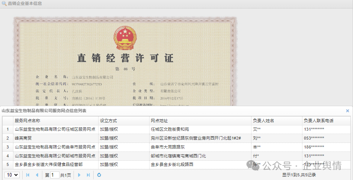Click the address 兖州区沿新世纪路东侧营业房向西开门北起1#2#
Viewport: 353px width, 180px height.
(196, 138)
